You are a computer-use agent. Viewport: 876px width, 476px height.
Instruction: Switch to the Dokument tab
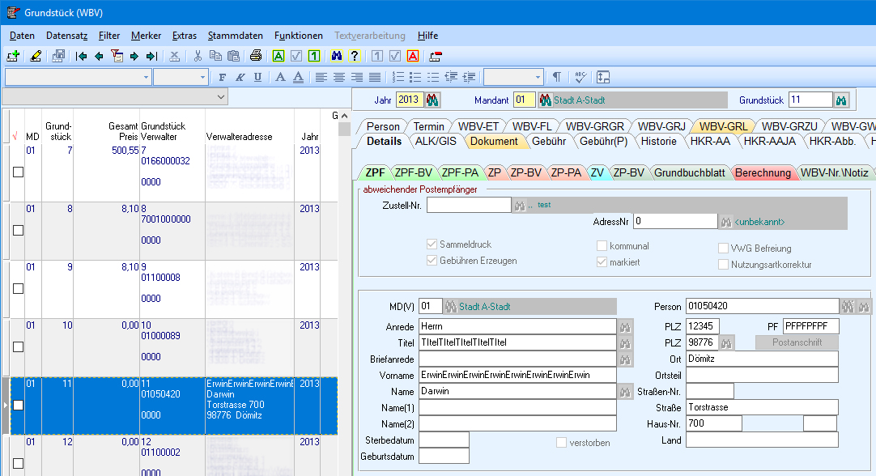494,142
